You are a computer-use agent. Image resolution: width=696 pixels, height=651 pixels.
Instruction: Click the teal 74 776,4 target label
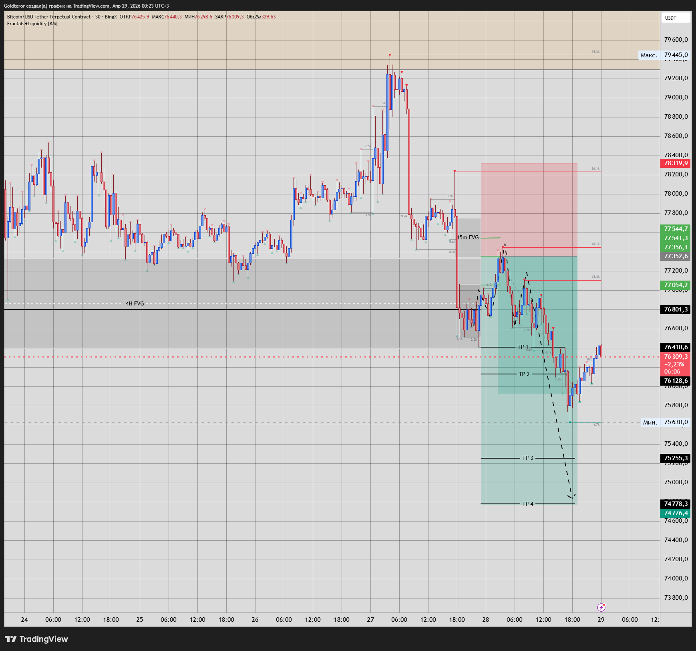(x=675, y=513)
